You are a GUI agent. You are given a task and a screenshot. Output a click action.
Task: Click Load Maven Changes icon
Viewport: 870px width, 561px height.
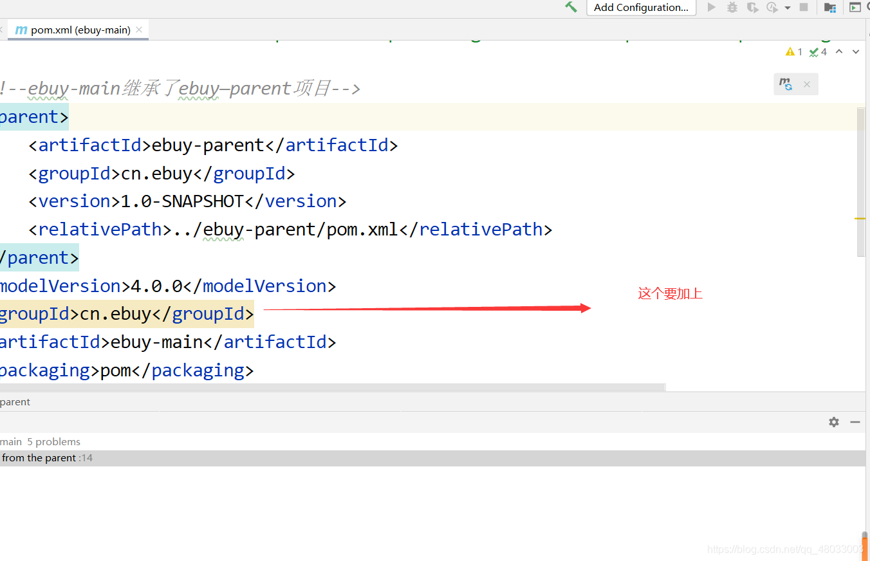click(786, 84)
